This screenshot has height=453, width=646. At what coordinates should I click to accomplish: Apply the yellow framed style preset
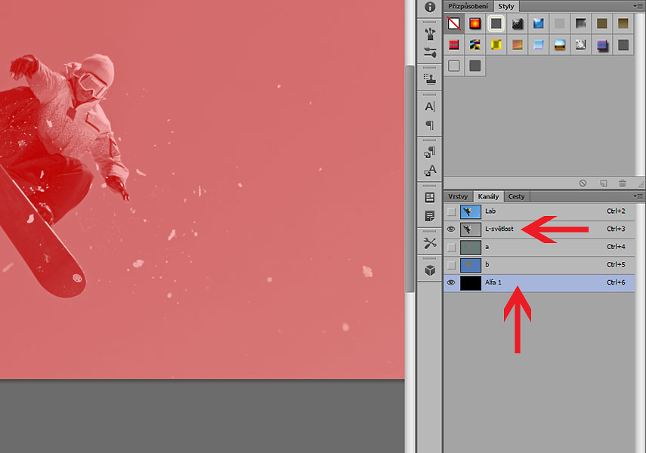(496, 45)
